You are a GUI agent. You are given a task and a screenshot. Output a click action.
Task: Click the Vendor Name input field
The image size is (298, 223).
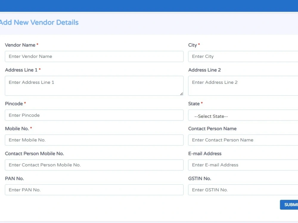(94, 56)
